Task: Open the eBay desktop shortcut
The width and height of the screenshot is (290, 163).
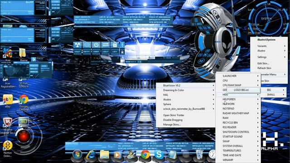Action: [8, 101]
